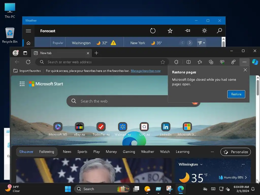Open a new tab with the plus button
This screenshot has height=195, width=260.
96,53
